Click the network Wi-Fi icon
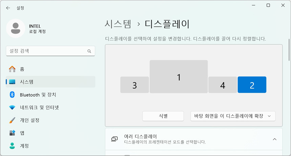The height and width of the screenshot is (156, 291). [12, 107]
